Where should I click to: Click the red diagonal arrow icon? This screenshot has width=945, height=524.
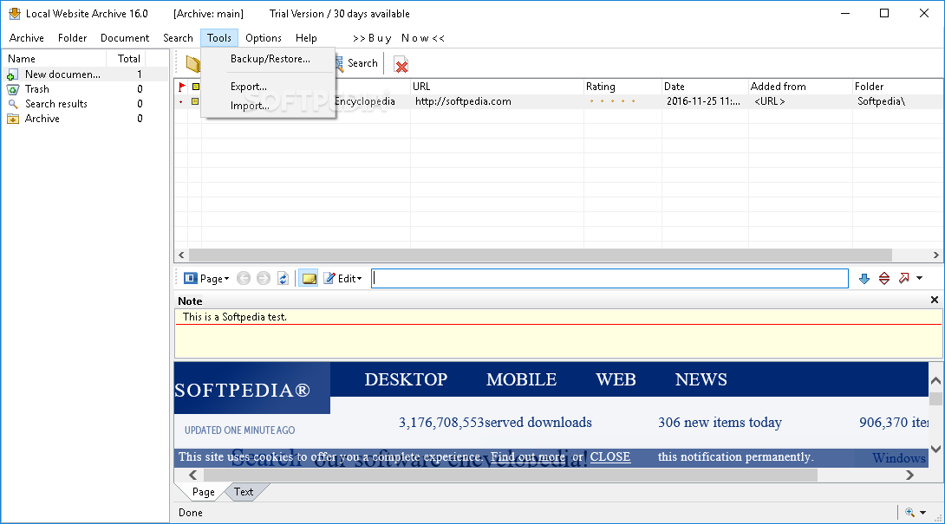[903, 278]
